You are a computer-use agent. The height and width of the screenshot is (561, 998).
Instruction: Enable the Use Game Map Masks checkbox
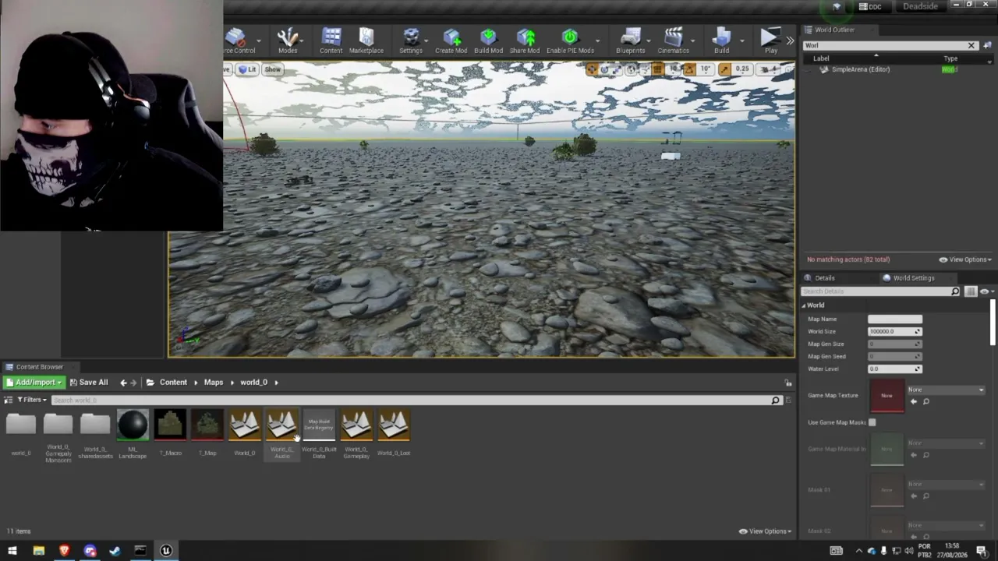[x=872, y=422]
